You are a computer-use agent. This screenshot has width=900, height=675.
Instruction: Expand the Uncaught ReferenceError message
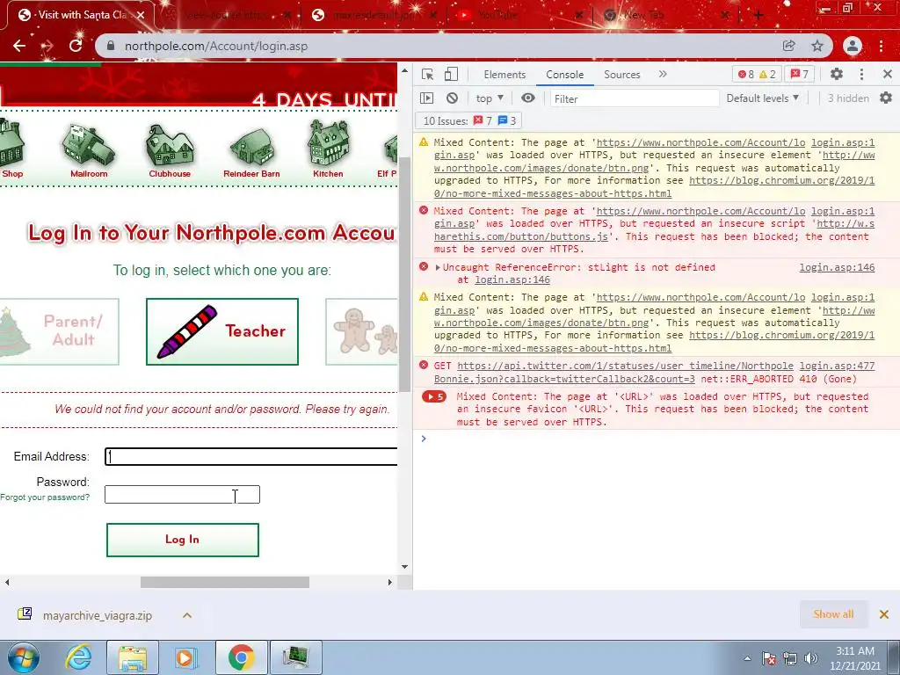tap(438, 267)
